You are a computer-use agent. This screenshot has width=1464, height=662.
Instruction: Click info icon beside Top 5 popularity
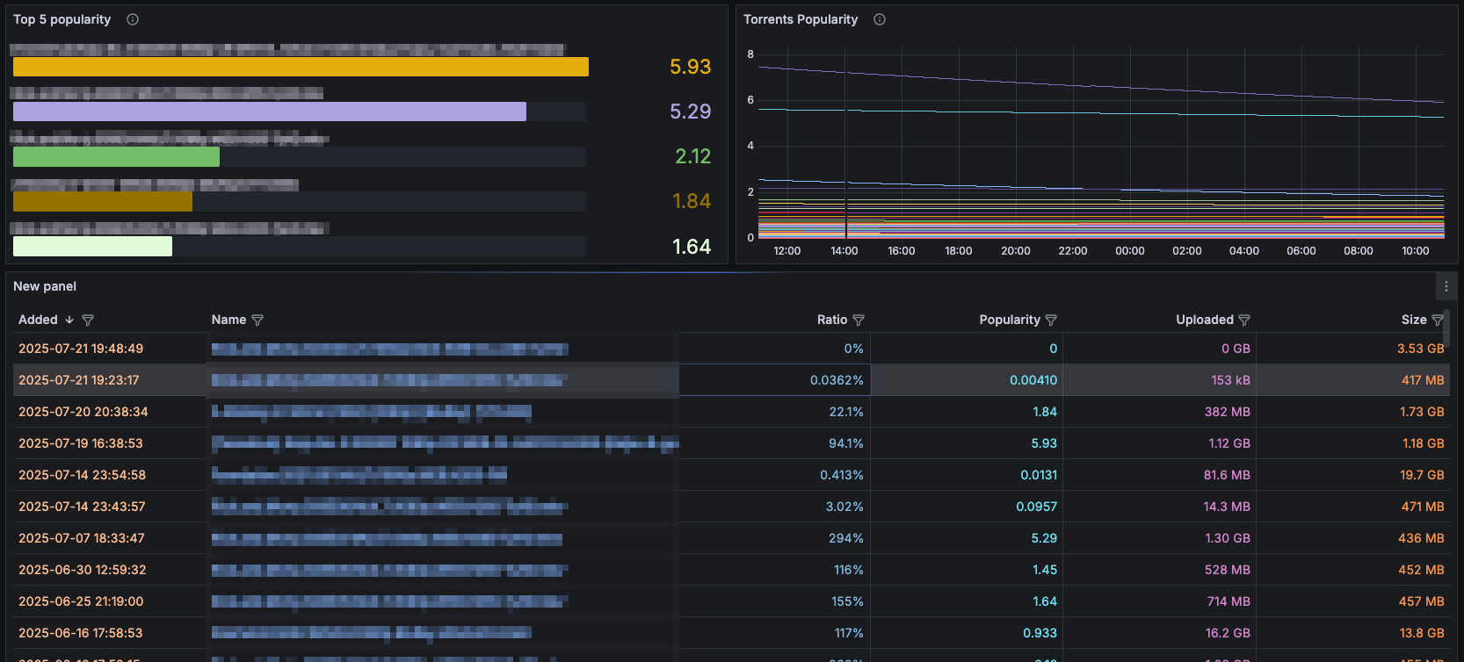(133, 19)
